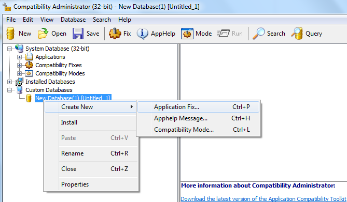Click the Run toolbar icon
The width and height of the screenshot is (347, 202).
point(223,34)
